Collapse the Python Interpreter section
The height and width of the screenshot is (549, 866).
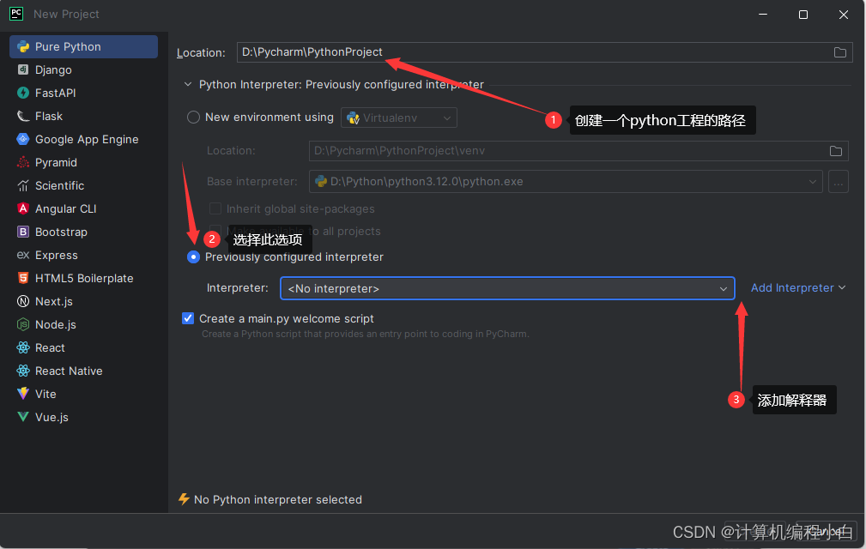point(188,84)
